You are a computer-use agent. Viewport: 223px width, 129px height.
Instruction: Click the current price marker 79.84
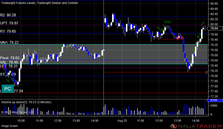click(x=215, y=28)
